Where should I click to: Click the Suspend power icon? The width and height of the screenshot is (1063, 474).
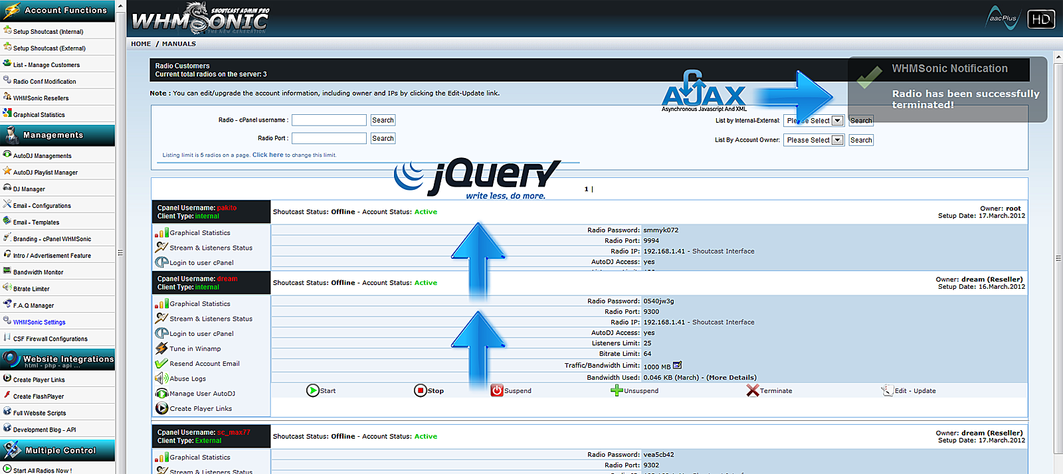497,390
